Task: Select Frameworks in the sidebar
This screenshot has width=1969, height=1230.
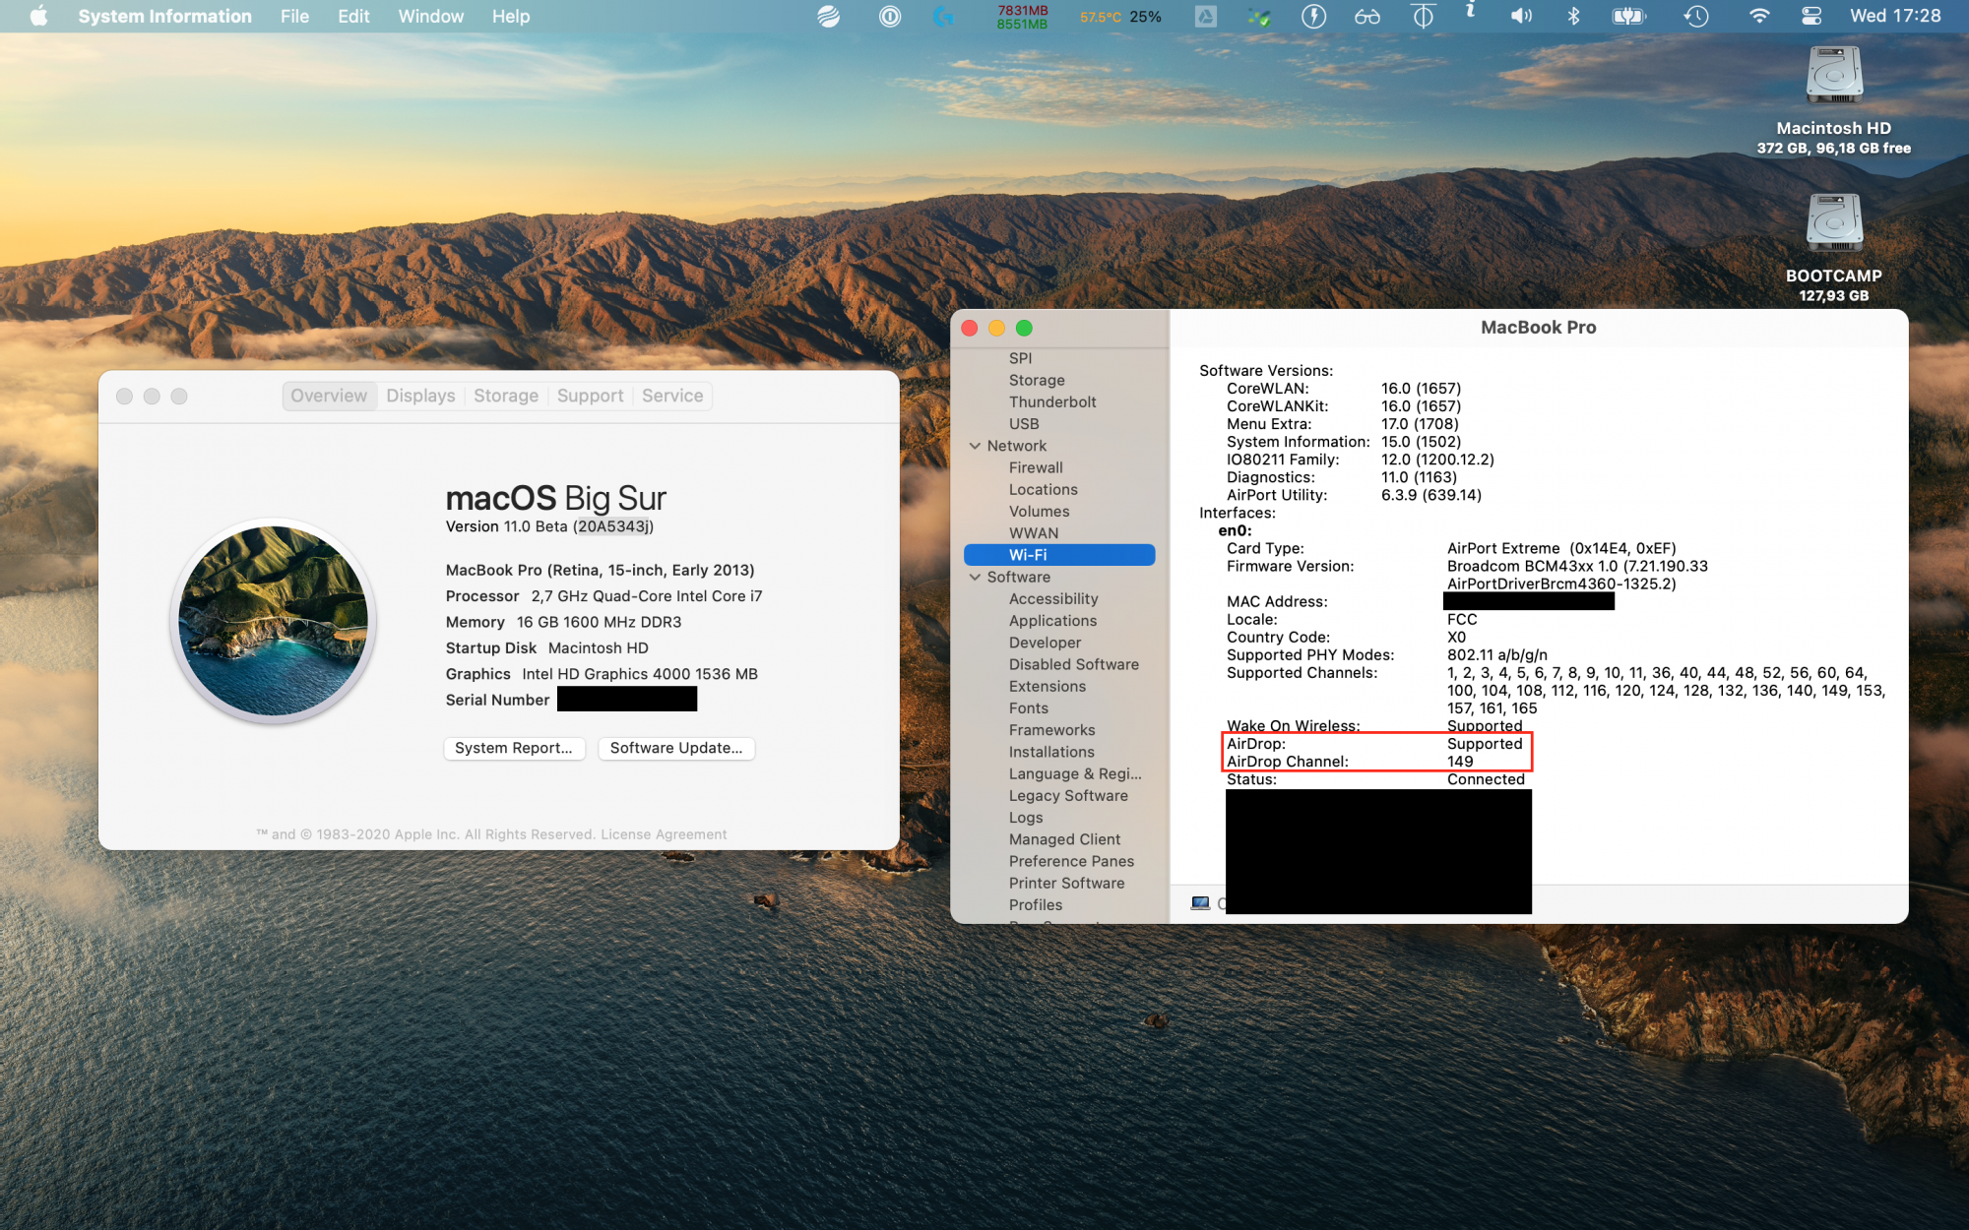Action: tap(1051, 730)
